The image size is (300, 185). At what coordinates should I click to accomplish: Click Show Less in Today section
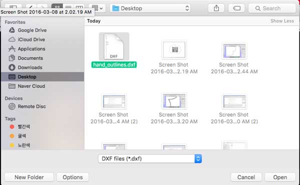click(x=282, y=21)
